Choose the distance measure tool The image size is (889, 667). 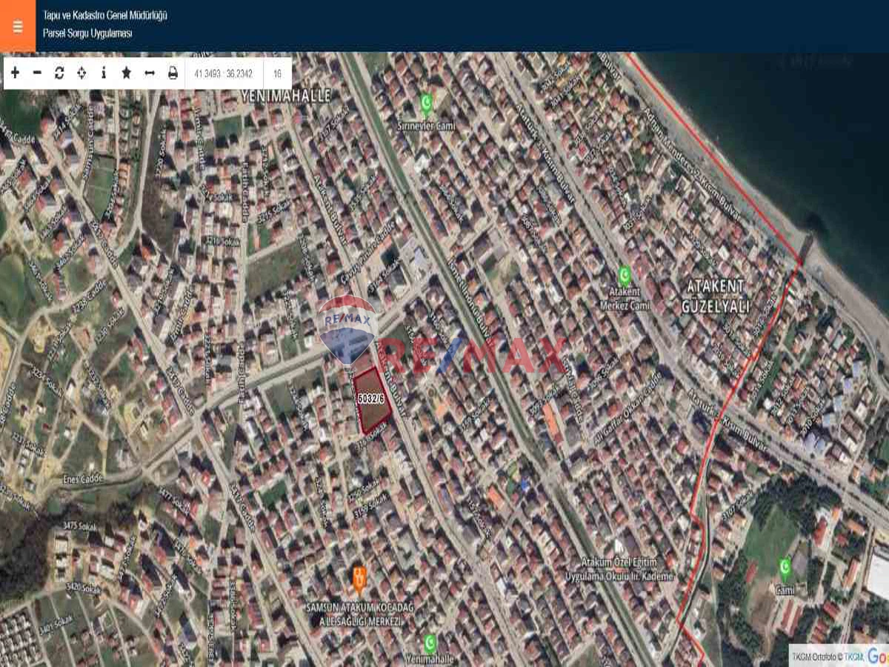[x=150, y=73]
